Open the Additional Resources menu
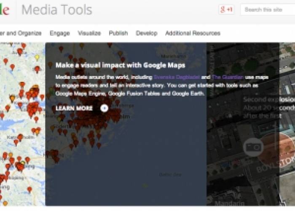295x211 pixels. [193, 33]
